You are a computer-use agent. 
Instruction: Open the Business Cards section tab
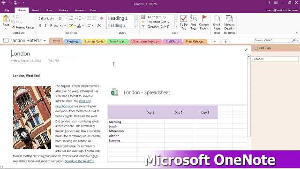click(94, 41)
